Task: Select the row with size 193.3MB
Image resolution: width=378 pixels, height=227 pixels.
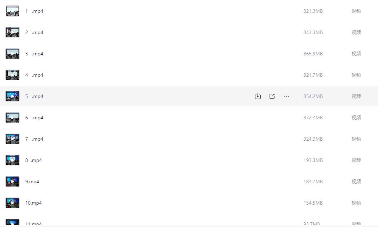Action: pos(189,160)
